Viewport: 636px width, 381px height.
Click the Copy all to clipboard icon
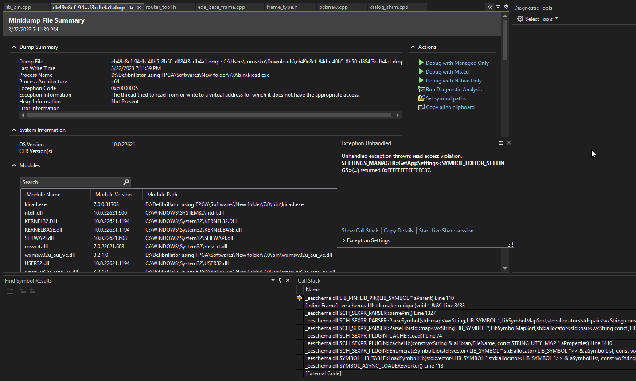(x=421, y=107)
